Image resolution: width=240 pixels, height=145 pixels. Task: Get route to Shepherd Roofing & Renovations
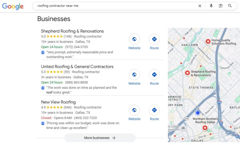coord(154,39)
